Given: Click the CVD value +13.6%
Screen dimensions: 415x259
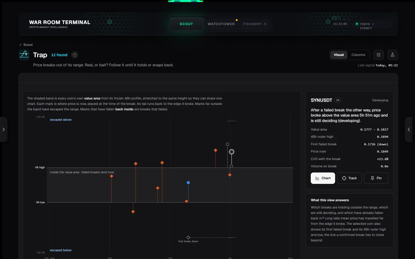Looking at the screenshot, I should coord(383,159).
